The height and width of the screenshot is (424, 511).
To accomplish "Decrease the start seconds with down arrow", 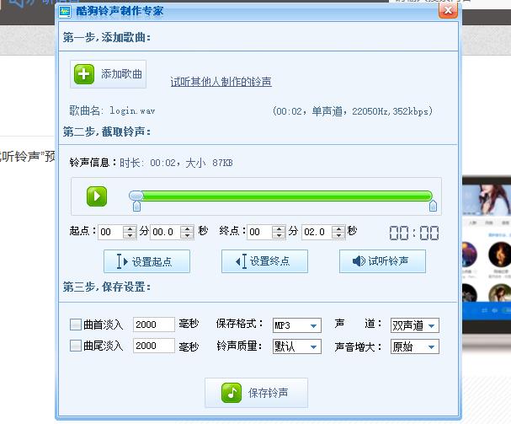I will [x=187, y=236].
